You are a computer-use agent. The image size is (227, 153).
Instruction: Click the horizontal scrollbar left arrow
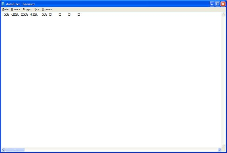[3, 150]
